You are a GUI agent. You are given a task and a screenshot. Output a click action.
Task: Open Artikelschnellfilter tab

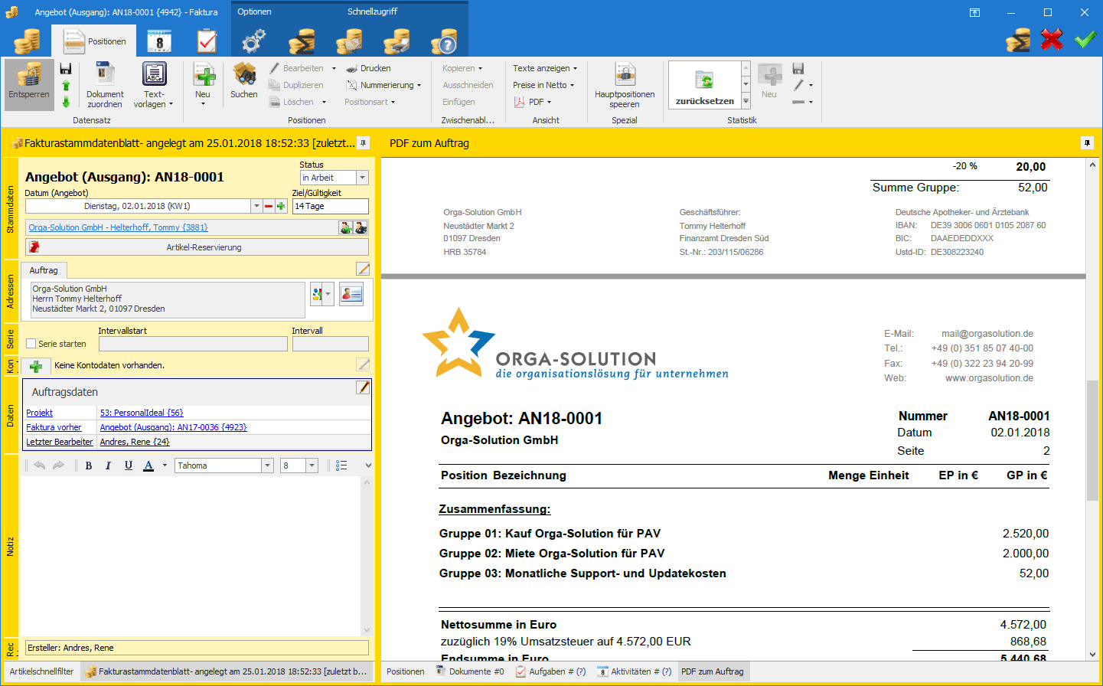pyautogui.click(x=42, y=671)
